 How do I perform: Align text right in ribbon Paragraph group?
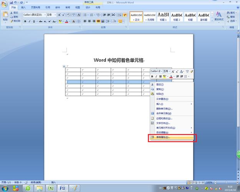pos(94,21)
